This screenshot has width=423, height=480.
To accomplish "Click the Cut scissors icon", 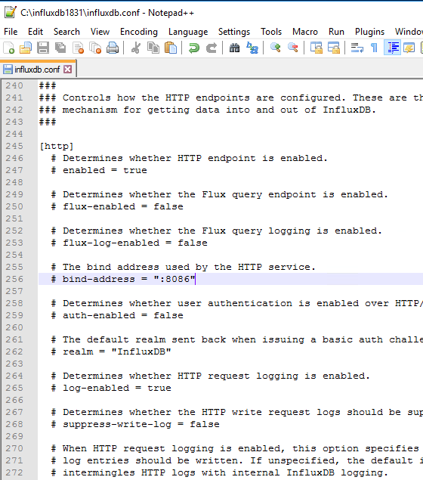I will click(136, 48).
